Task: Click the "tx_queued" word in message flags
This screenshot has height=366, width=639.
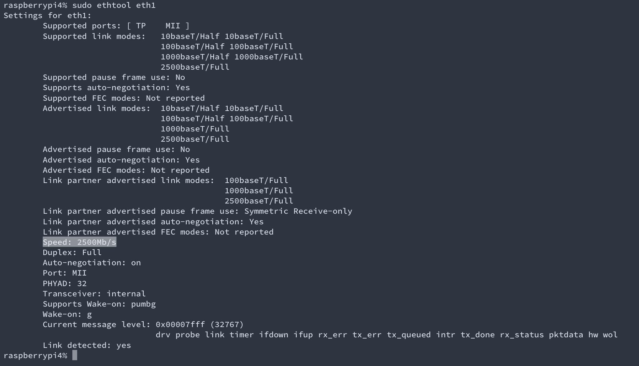Action: (x=409, y=335)
